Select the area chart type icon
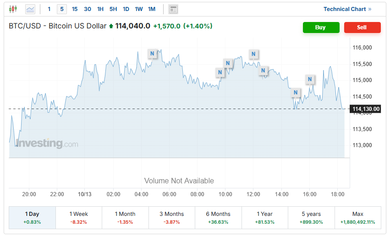The height and width of the screenshot is (242, 390). click(30, 9)
